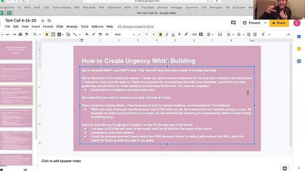Open the Fill color bucket

[x=87, y=34]
